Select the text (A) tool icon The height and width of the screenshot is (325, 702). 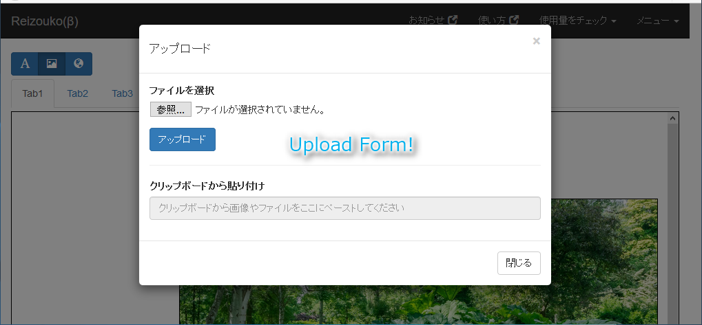coord(25,64)
